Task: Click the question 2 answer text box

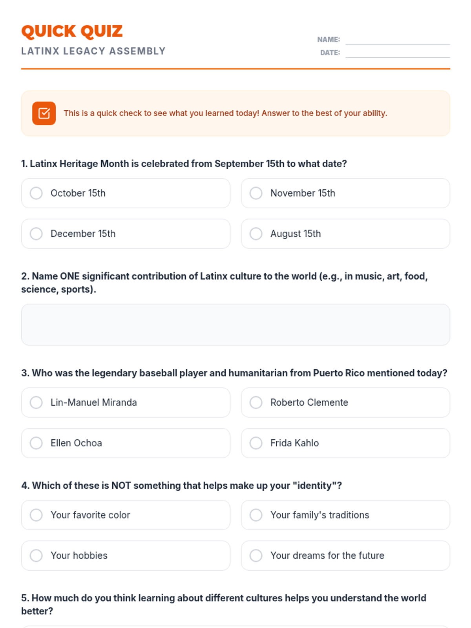Action: click(x=235, y=325)
